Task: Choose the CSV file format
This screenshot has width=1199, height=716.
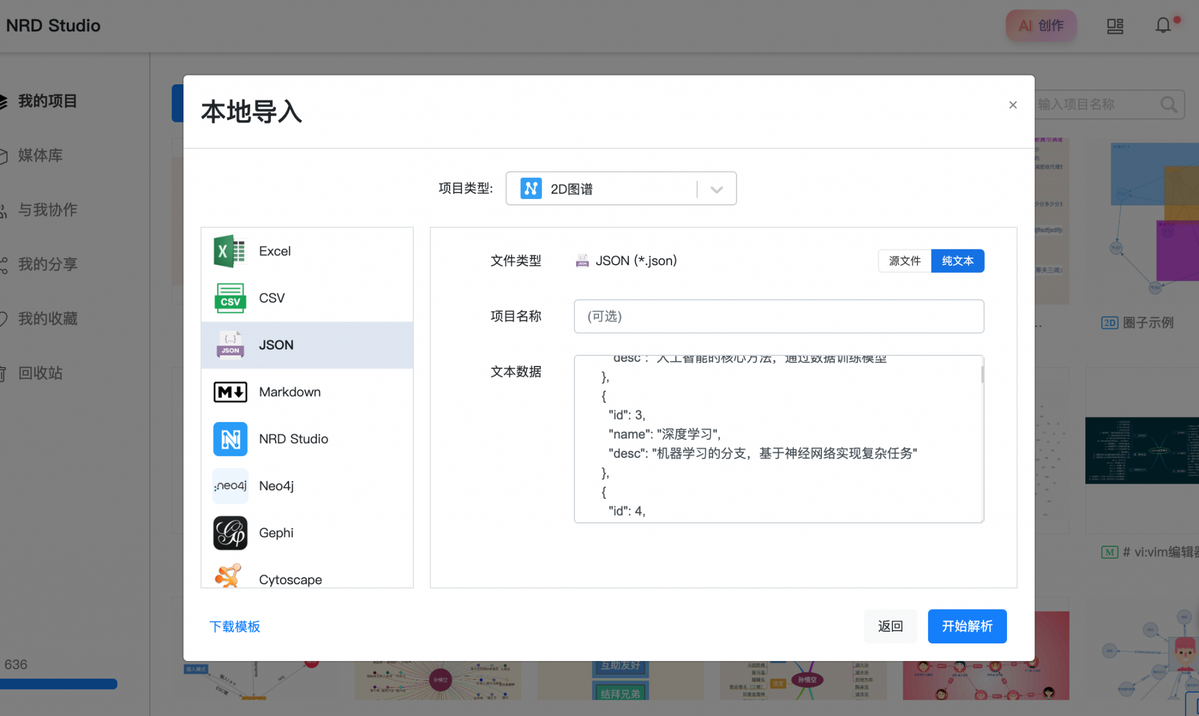Action: 270,297
